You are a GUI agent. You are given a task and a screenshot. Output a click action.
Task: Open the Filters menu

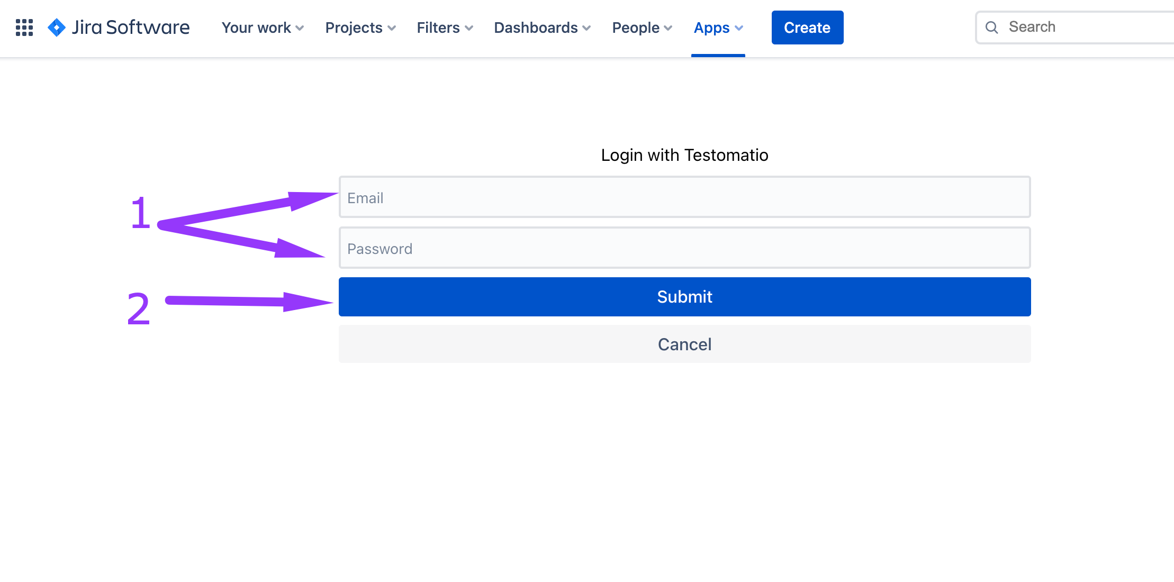(438, 28)
